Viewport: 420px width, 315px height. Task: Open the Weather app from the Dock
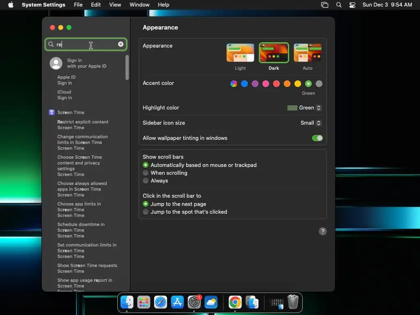[211, 302]
